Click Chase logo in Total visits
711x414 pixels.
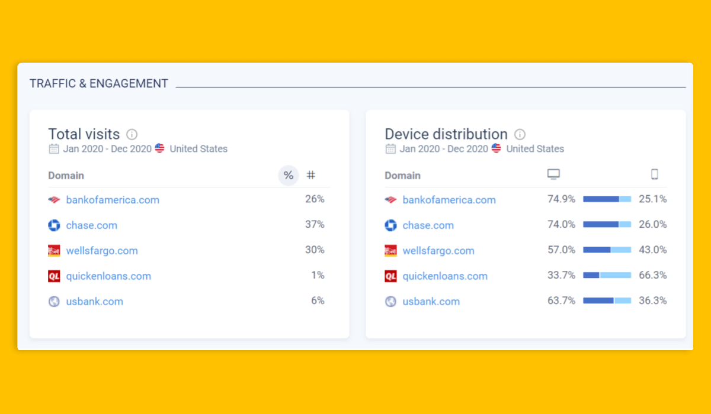point(54,225)
